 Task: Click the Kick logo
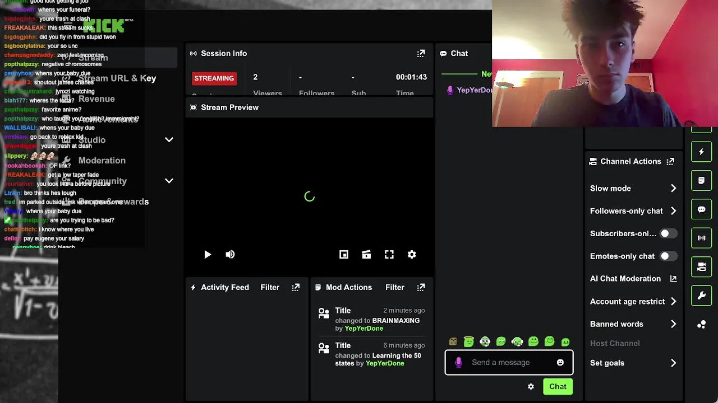tap(104, 26)
